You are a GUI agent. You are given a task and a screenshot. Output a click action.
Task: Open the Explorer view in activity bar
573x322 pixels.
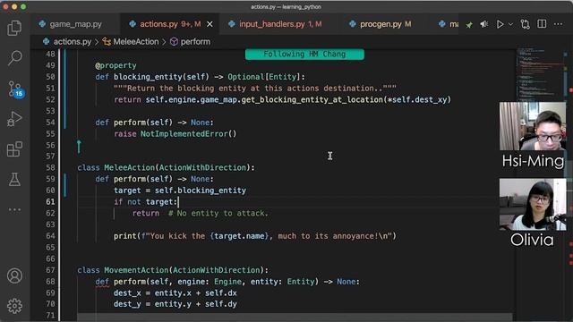[14, 28]
